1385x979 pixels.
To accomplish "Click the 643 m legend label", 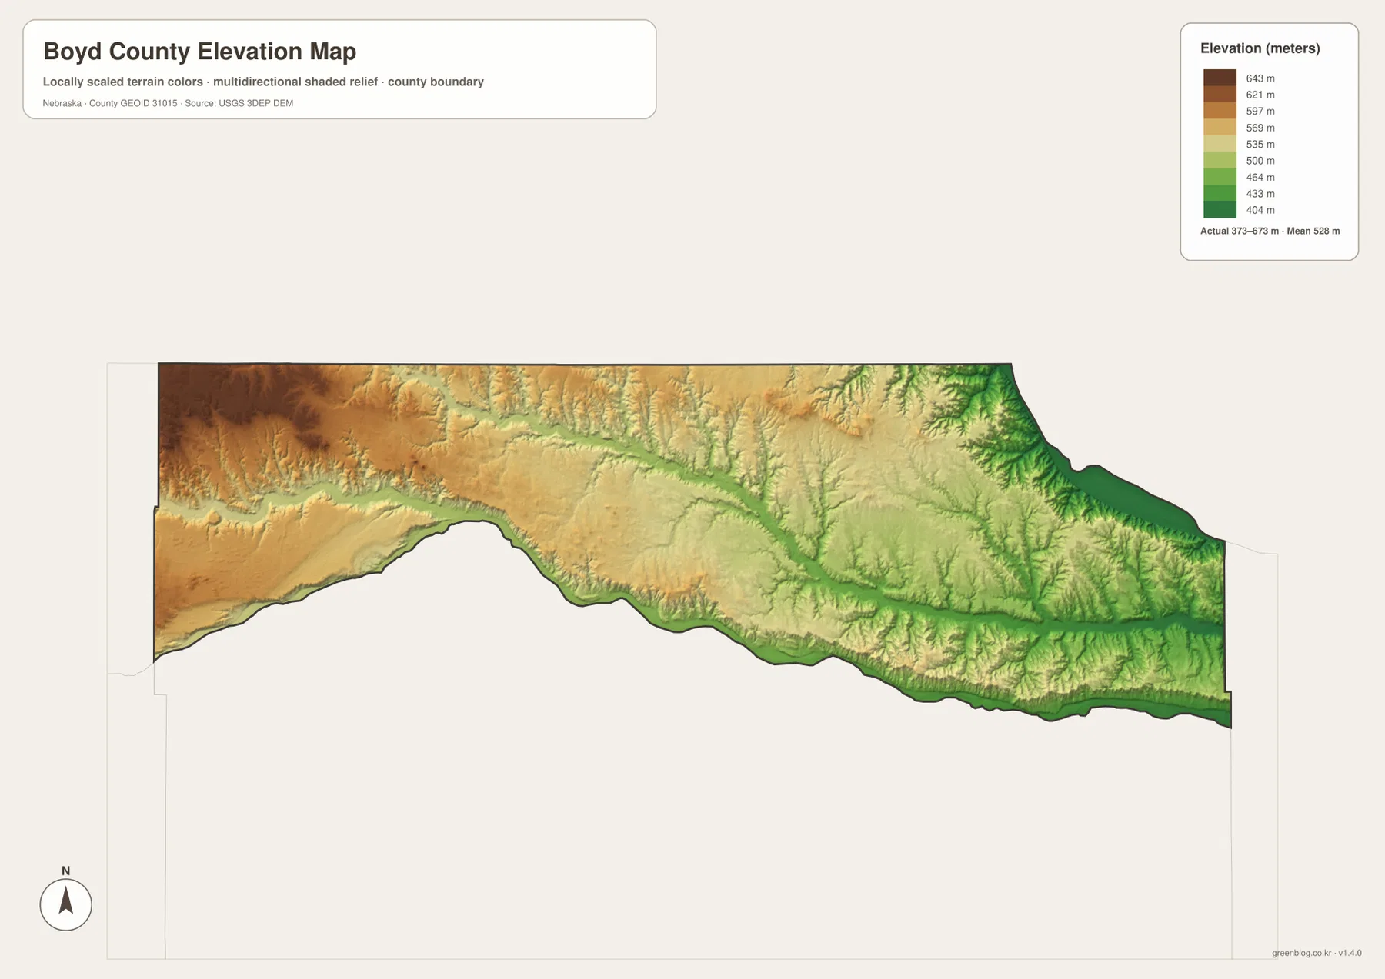I will point(1260,78).
